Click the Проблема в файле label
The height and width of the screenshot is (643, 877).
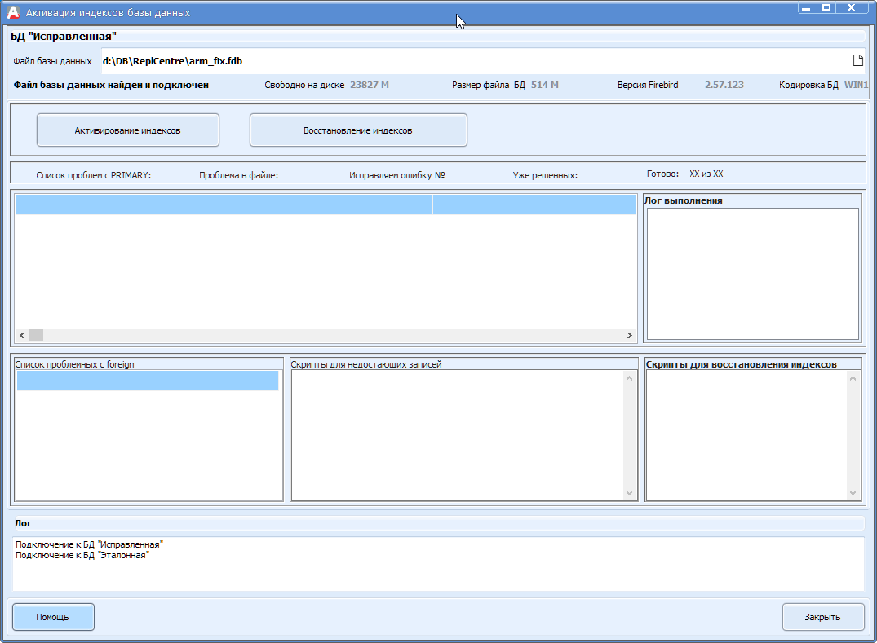pyautogui.click(x=238, y=175)
